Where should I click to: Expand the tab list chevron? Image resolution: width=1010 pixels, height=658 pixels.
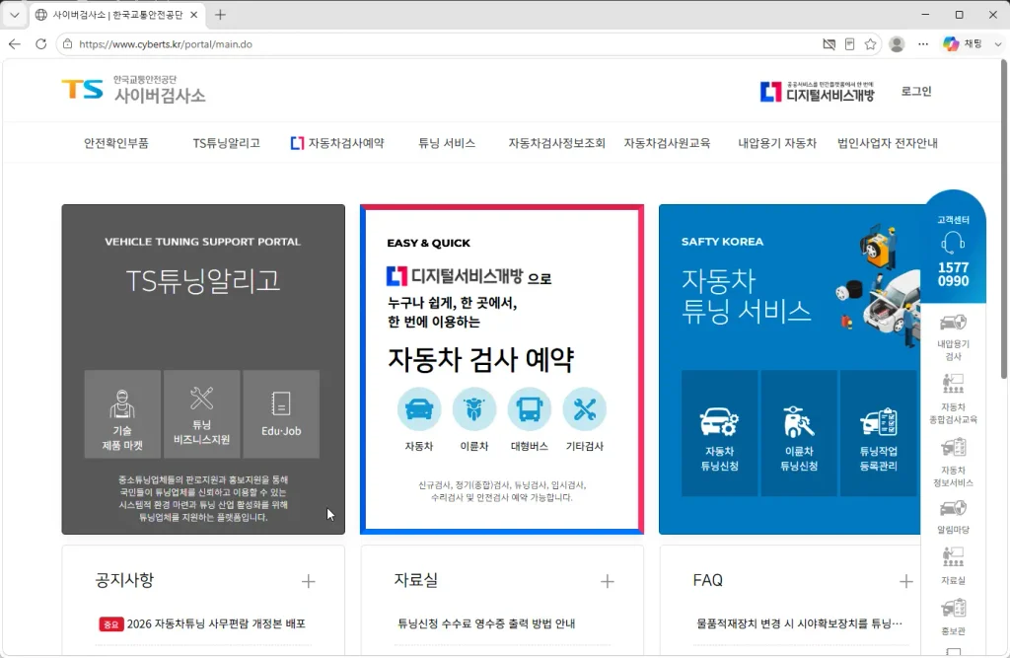point(14,14)
